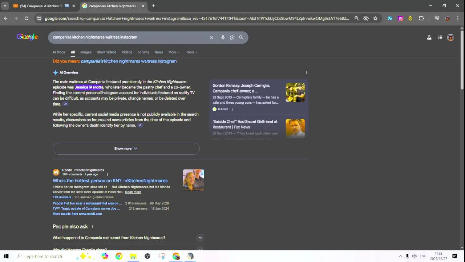Close the Google search browser tab
The height and width of the screenshot is (262, 465).
[143, 6]
